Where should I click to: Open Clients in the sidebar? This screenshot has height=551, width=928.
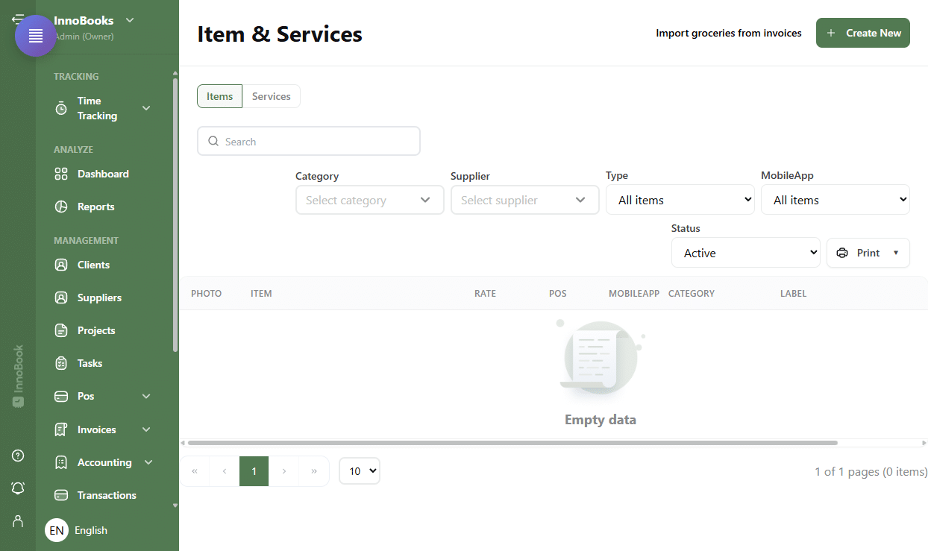pyautogui.click(x=93, y=265)
